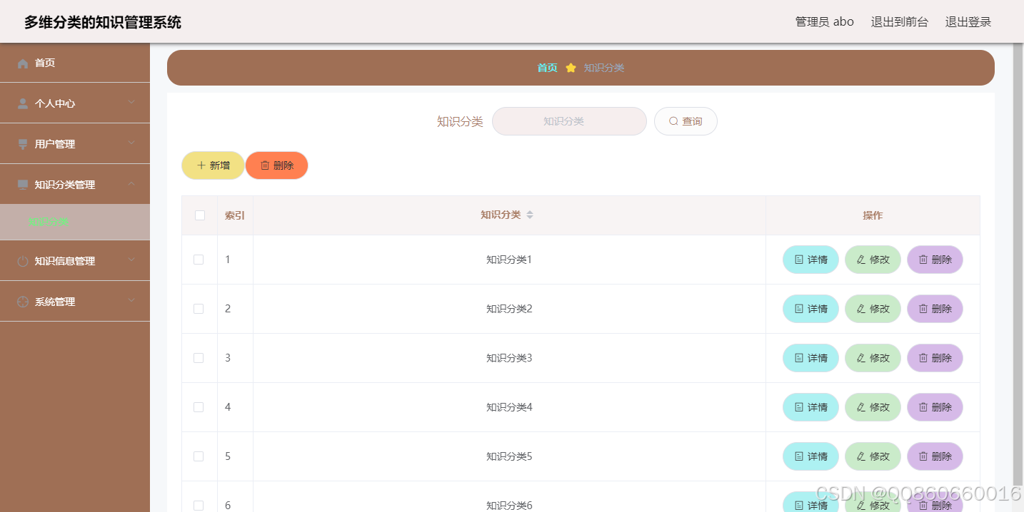Check the checkbox for row 6
1024x512 pixels.
(x=199, y=506)
